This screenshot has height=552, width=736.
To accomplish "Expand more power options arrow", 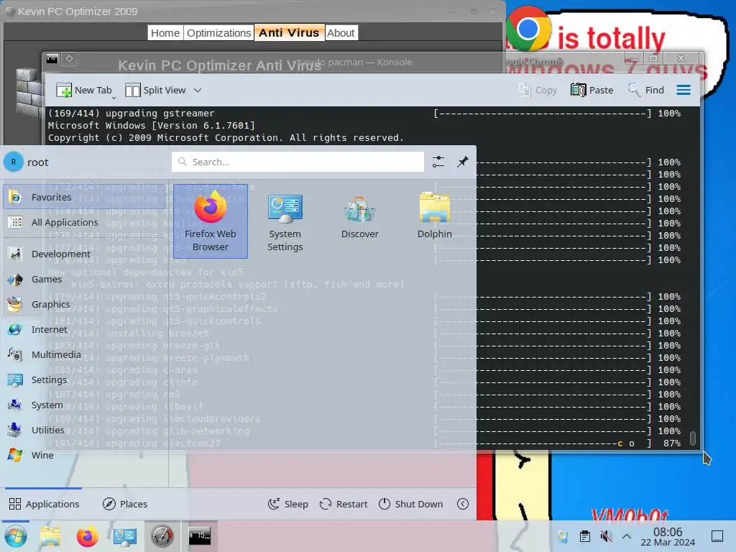I will click(463, 504).
